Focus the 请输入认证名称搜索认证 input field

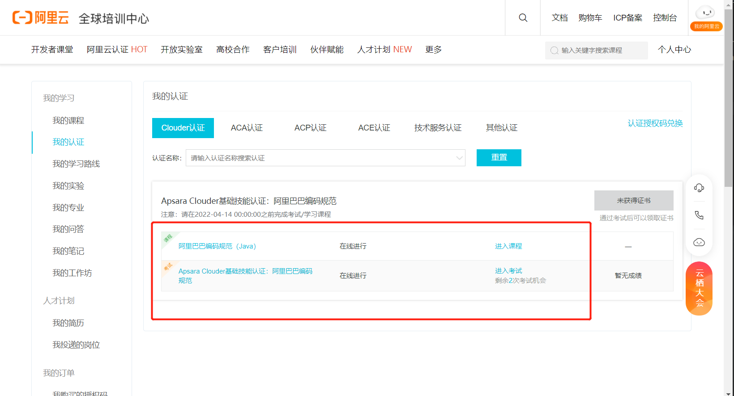[x=325, y=158]
